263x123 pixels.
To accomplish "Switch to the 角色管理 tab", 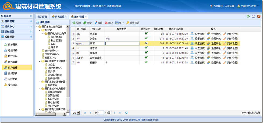I will 58,17.
